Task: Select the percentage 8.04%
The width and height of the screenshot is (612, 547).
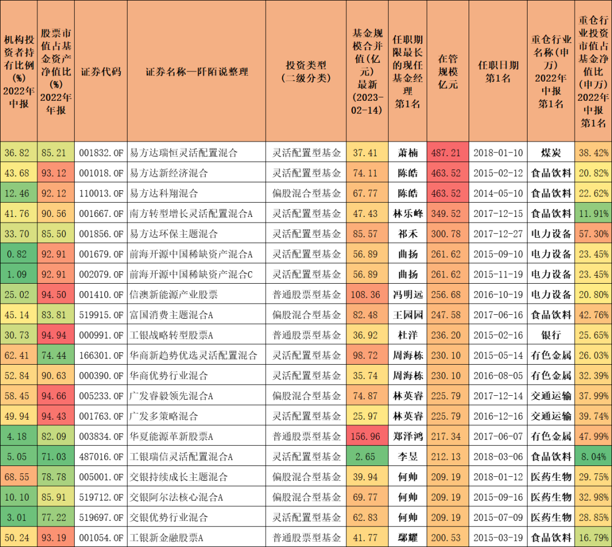Action: 593,457
